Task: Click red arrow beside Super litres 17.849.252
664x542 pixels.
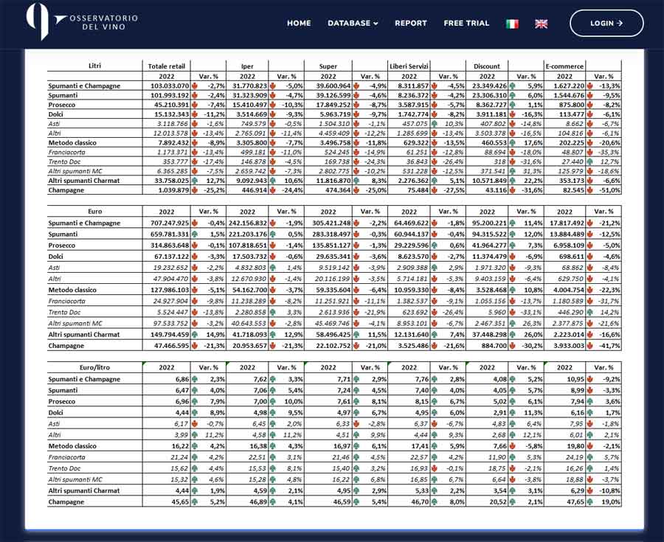Action: [356, 105]
